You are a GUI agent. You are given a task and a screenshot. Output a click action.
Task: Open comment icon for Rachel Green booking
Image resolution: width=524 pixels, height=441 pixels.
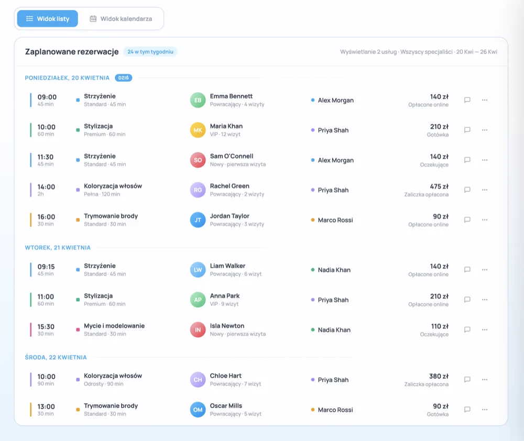point(467,190)
